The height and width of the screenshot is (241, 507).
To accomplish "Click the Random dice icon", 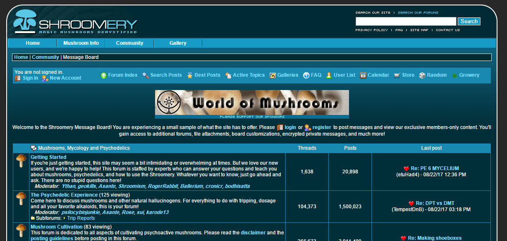I will pyautogui.click(x=422, y=75).
